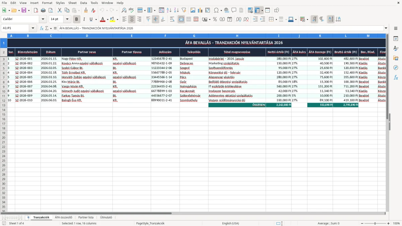Screen dimensions: 402x226
Task: Open the Format menu
Action: [x=47, y=3]
